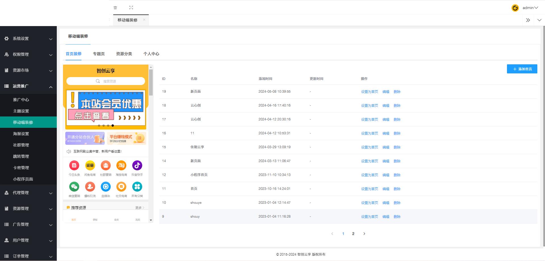Click the 搜索资源 search box in preview

[106, 81]
